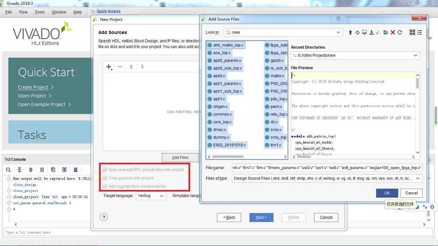
Task: Open the Window menu
Action: (59, 12)
